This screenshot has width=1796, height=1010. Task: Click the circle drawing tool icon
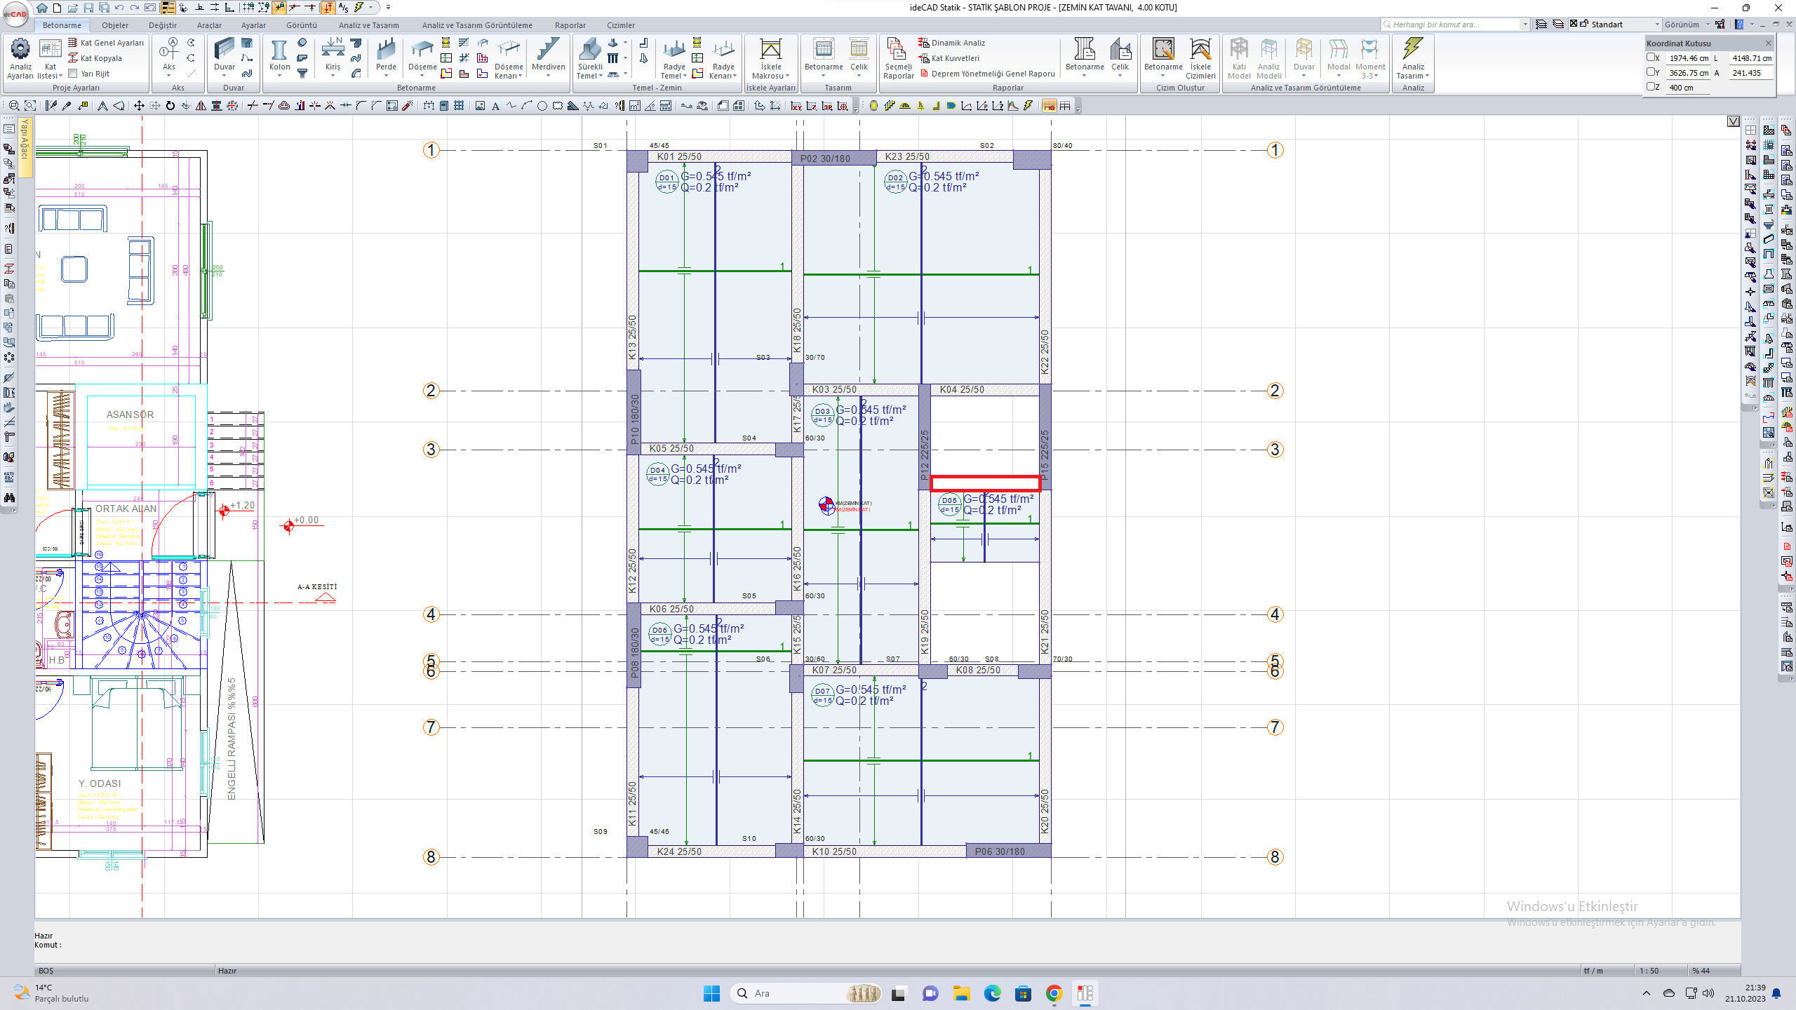tap(542, 106)
